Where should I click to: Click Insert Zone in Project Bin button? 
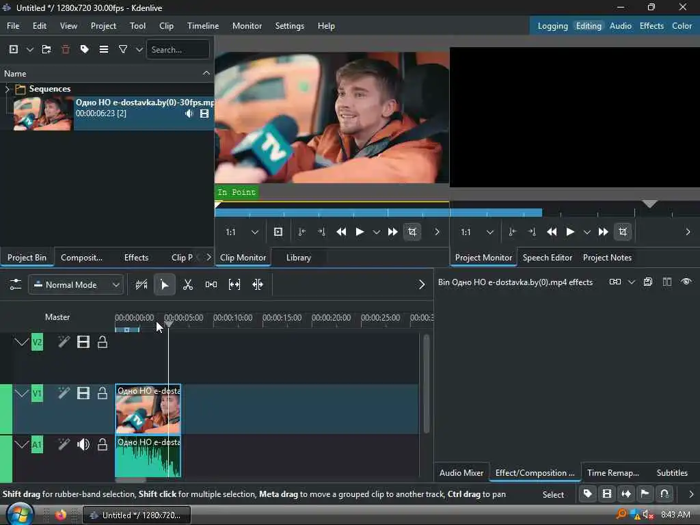click(x=278, y=232)
